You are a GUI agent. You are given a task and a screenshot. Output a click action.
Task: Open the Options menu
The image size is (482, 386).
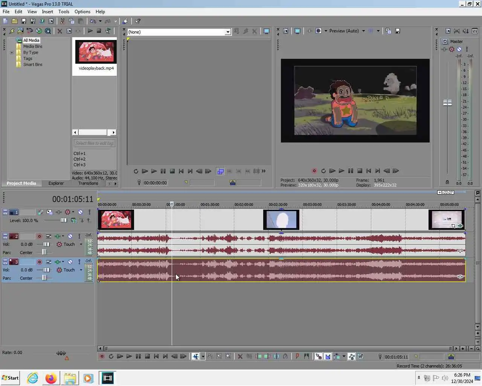coord(82,12)
